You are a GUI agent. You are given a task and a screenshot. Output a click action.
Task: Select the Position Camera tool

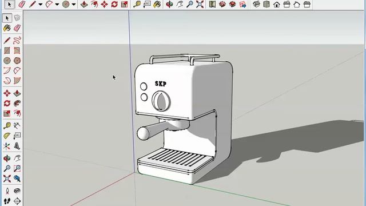click(7, 191)
